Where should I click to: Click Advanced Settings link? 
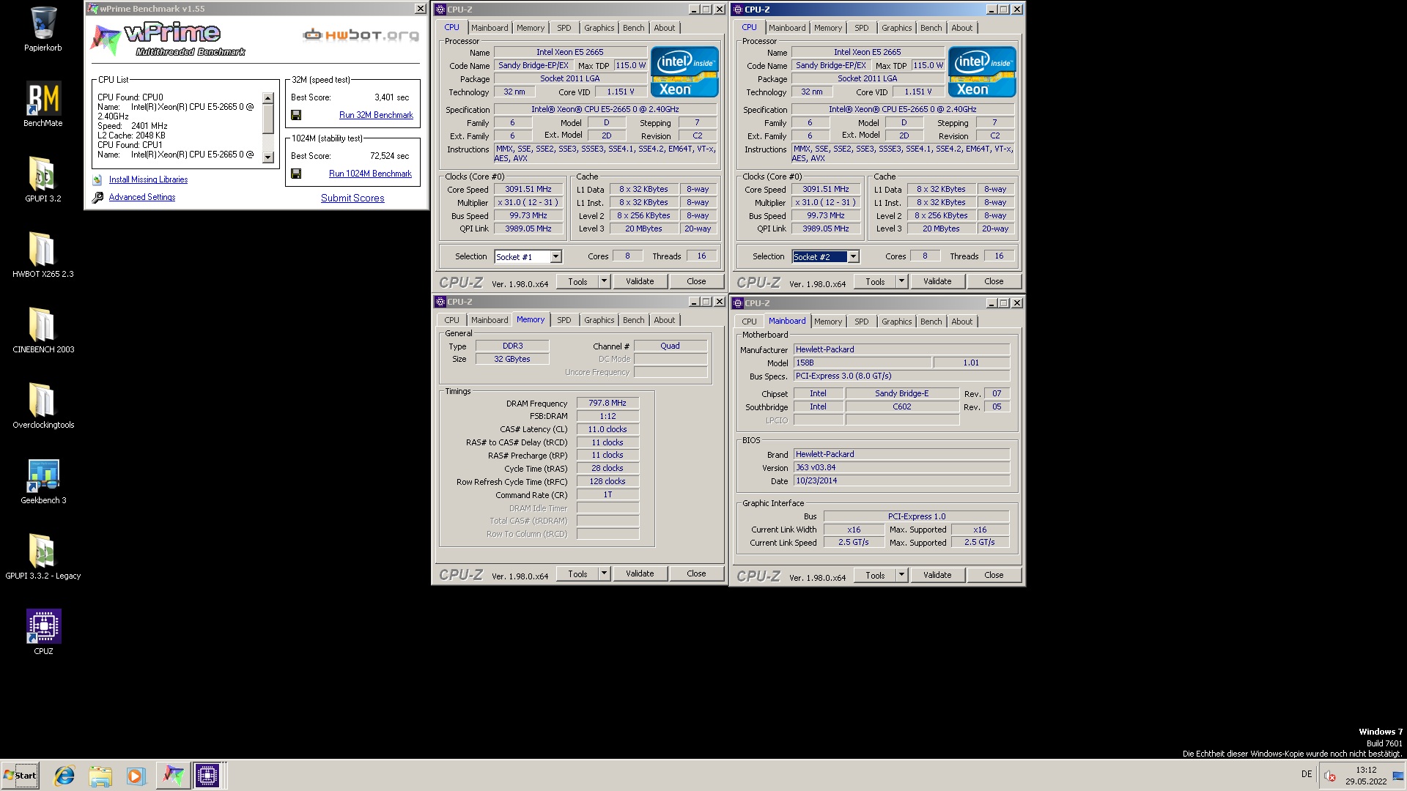click(x=142, y=197)
